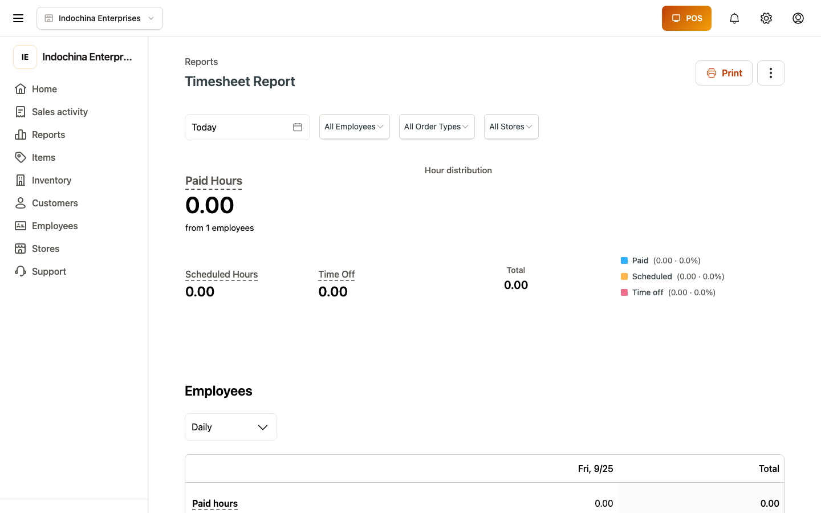Click the Support headset icon
This screenshot has height=513, width=821.
pyautogui.click(x=21, y=271)
